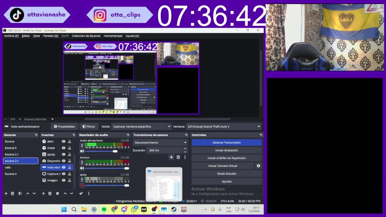
Task: Zoom in preview with plus icon
Action: click(20, 119)
